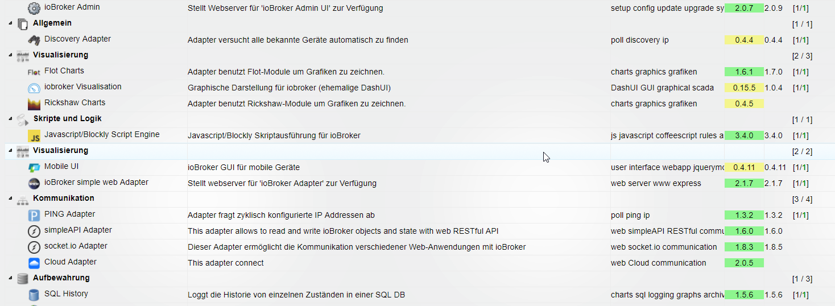The image size is (835, 306).
Task: Click the Rickshaw Charts graph icon
Action: (34, 104)
